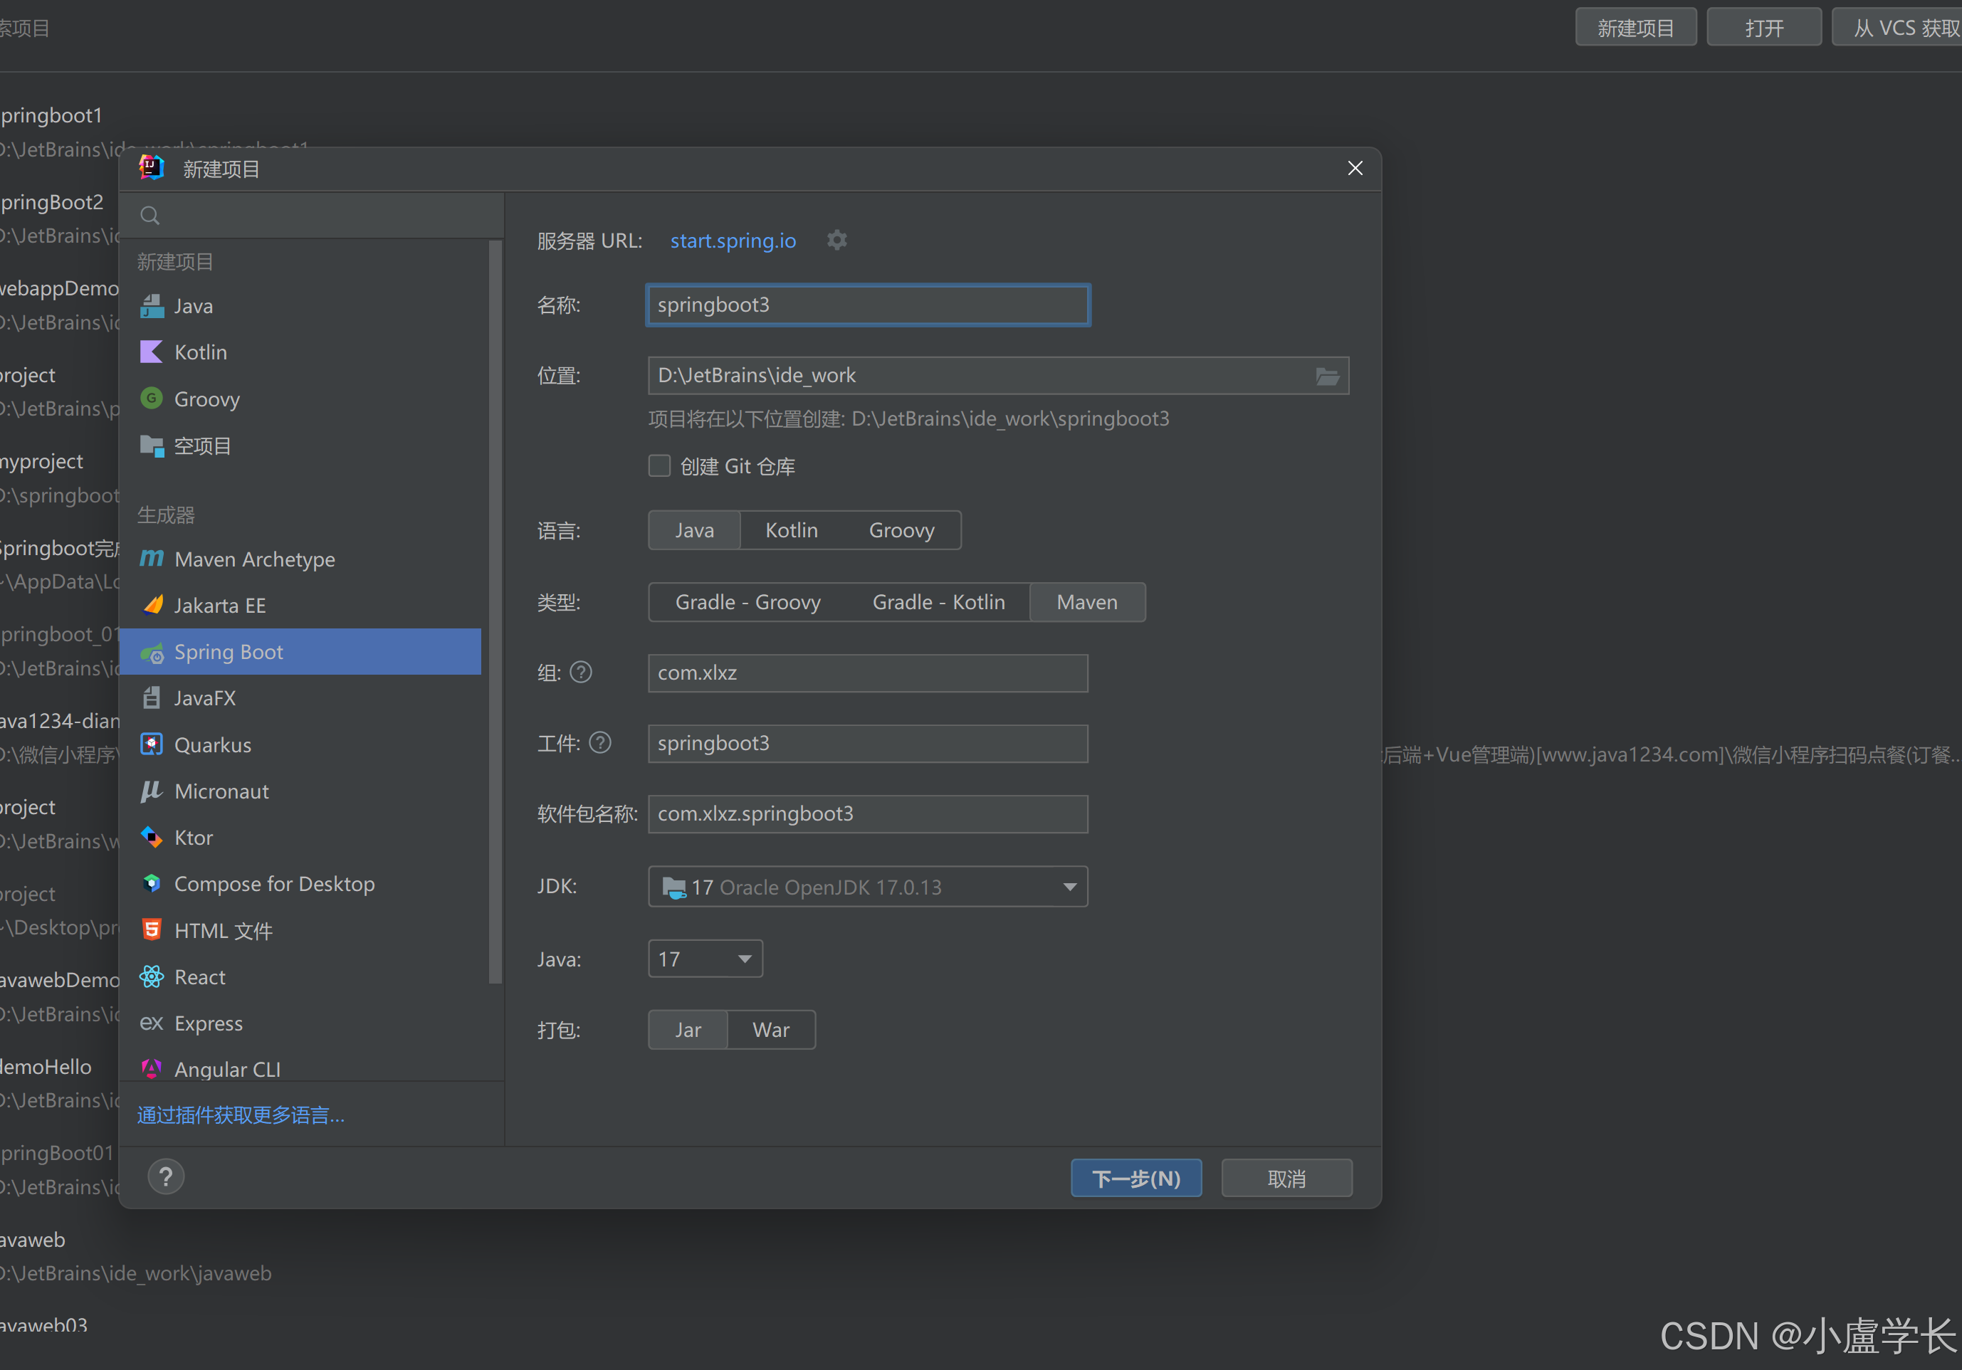1962x1370 pixels.
Task: Browse location with folder icon
Action: (x=1327, y=376)
